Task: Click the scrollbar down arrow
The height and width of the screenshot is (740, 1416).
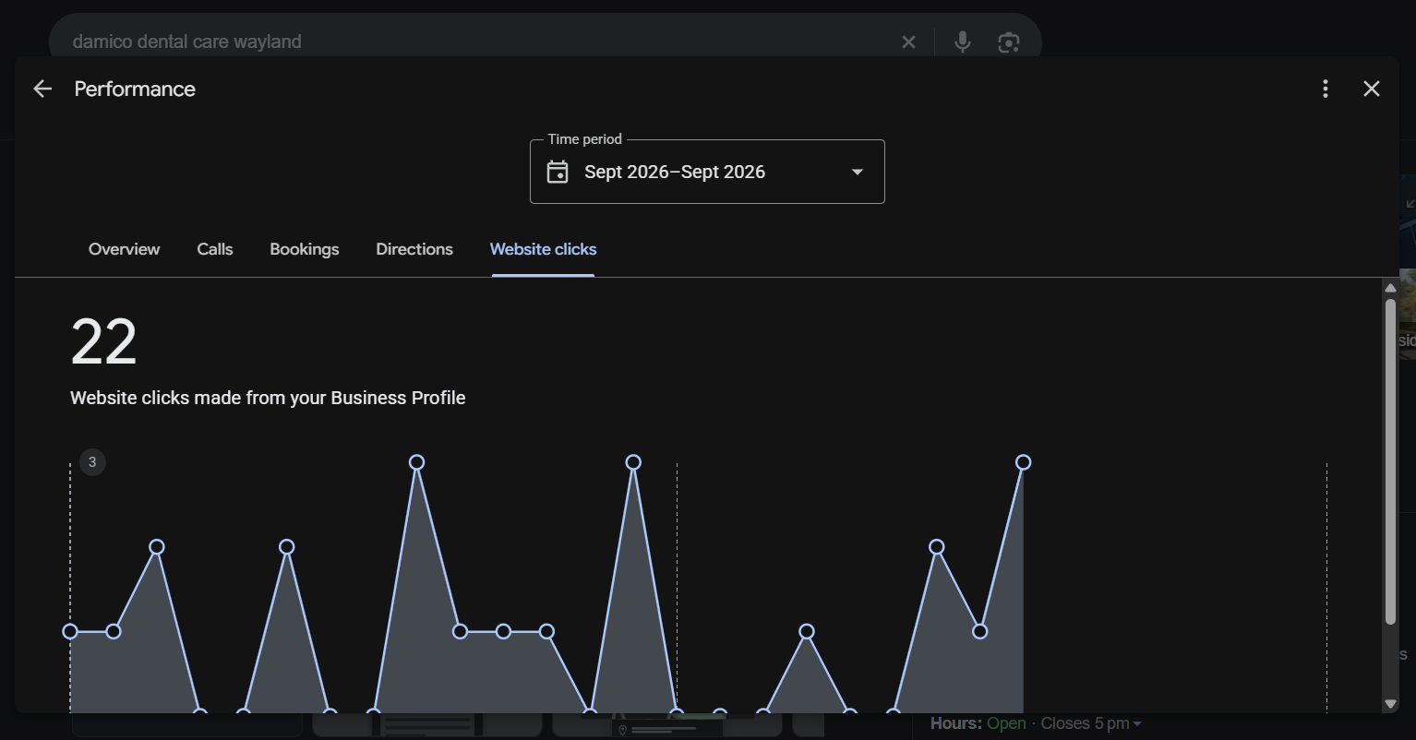Action: click(1390, 704)
